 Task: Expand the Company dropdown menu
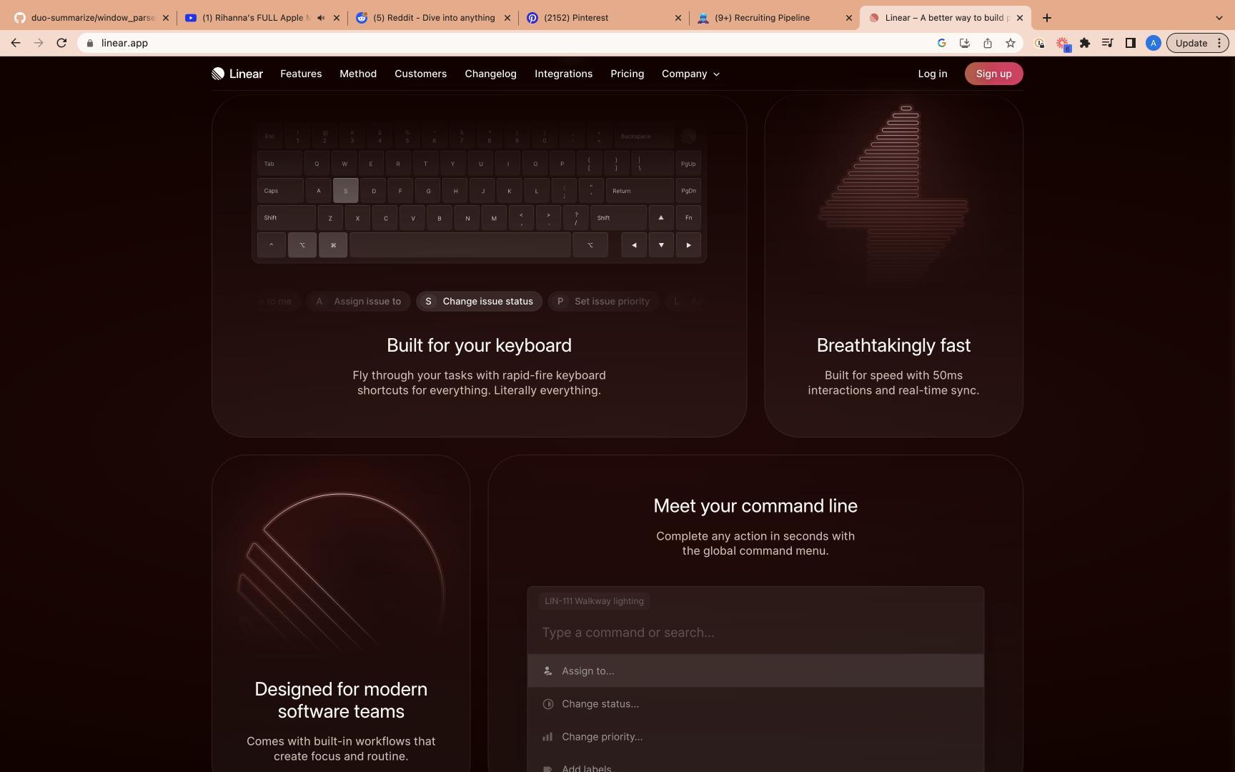pyautogui.click(x=690, y=74)
